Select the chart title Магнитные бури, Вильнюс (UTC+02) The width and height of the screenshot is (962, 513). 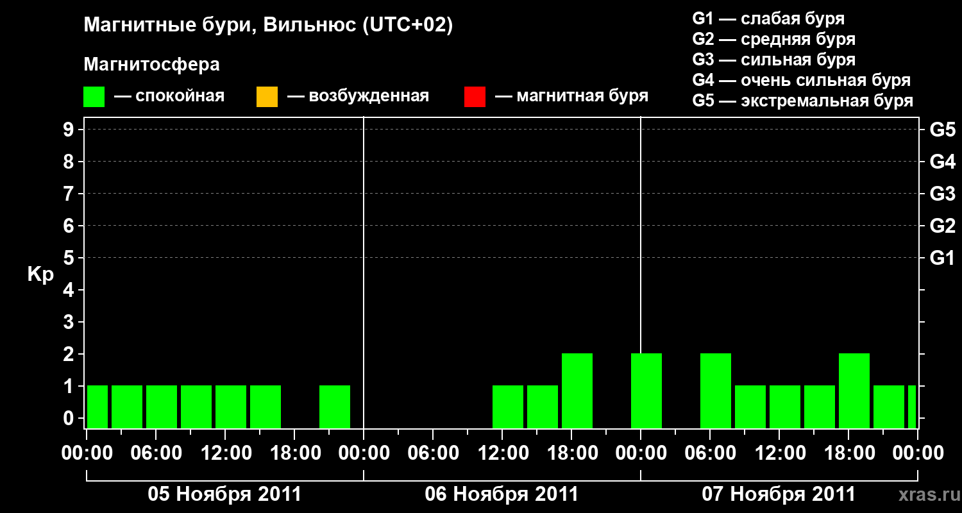pyautogui.click(x=269, y=26)
